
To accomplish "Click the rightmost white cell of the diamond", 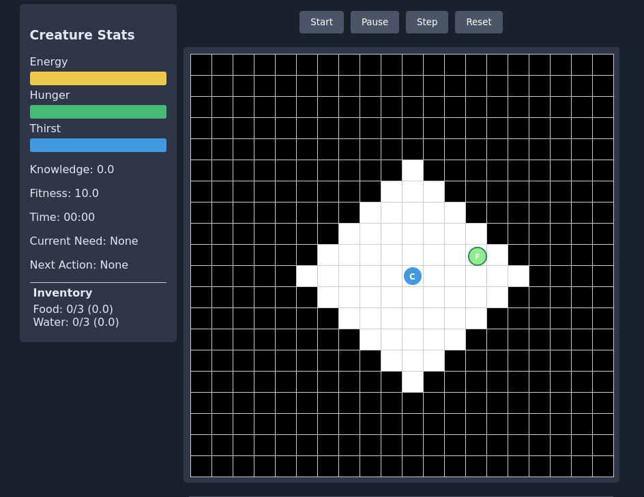I will pyautogui.click(x=518, y=276).
